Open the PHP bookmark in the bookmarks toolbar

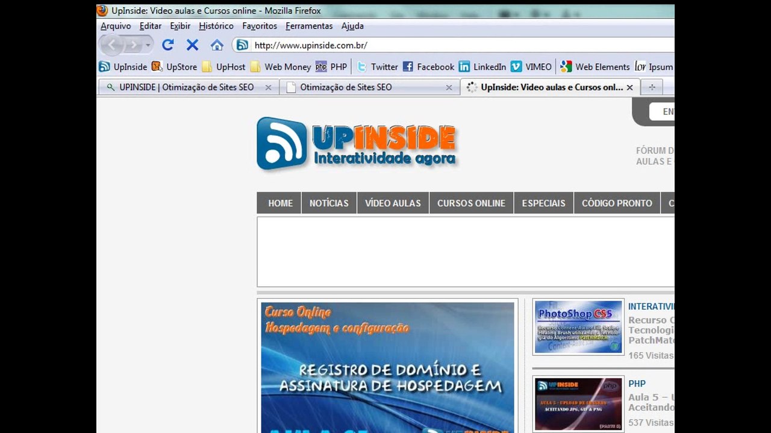click(x=331, y=67)
